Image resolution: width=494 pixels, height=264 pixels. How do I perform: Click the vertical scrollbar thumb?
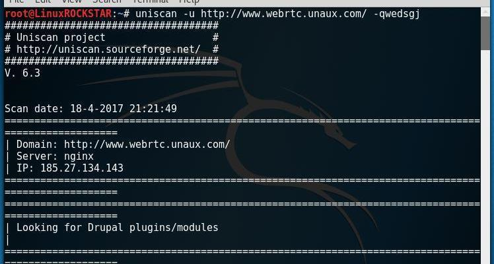[485, 33]
